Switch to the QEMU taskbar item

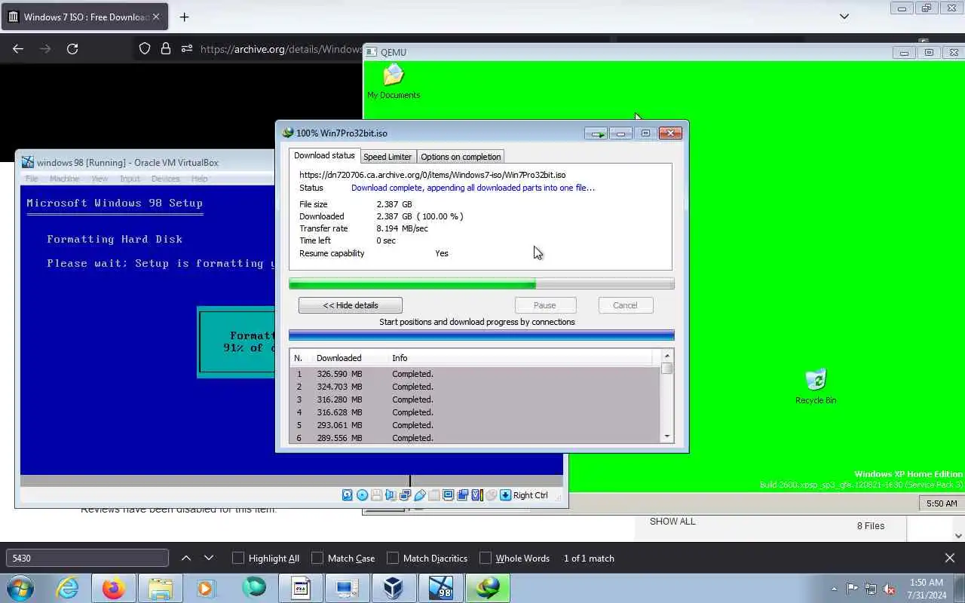click(x=348, y=588)
